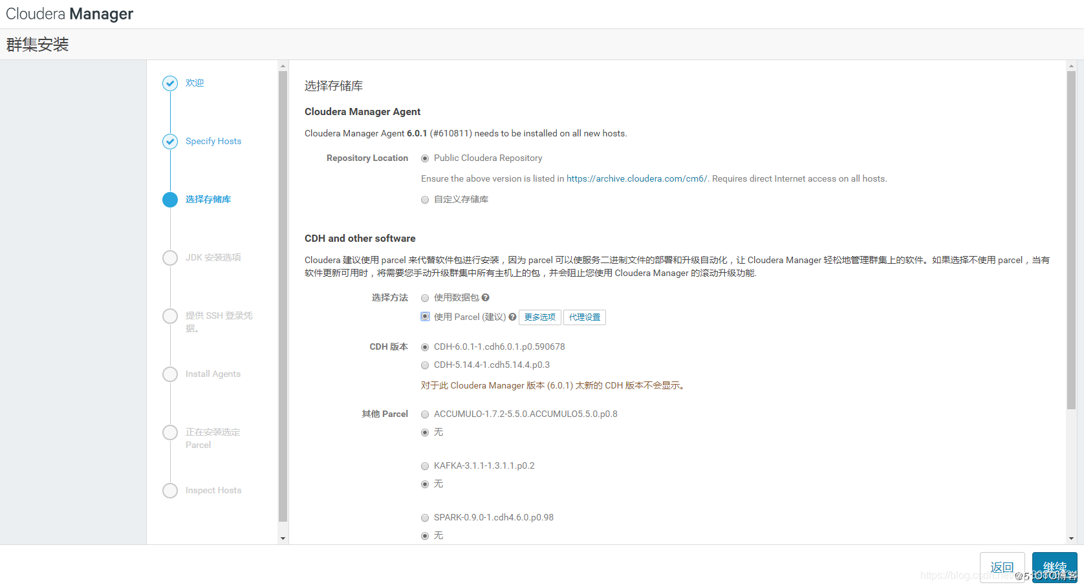Click the 群集安装 page title
The image size is (1084, 587).
tap(38, 45)
